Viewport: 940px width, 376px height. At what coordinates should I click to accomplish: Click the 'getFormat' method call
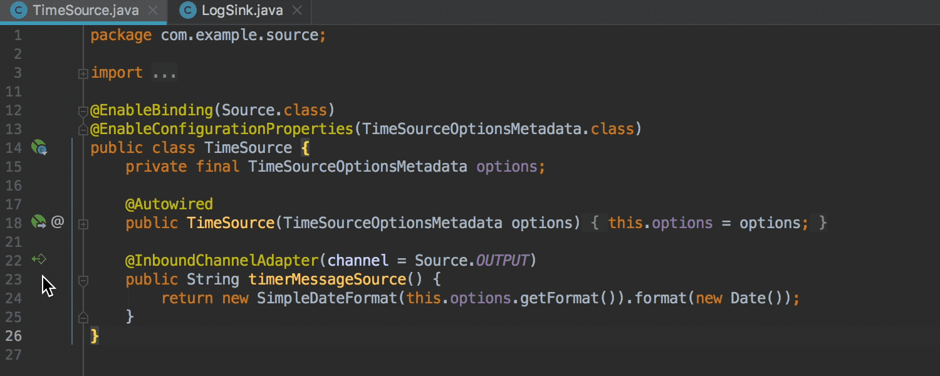click(x=559, y=298)
